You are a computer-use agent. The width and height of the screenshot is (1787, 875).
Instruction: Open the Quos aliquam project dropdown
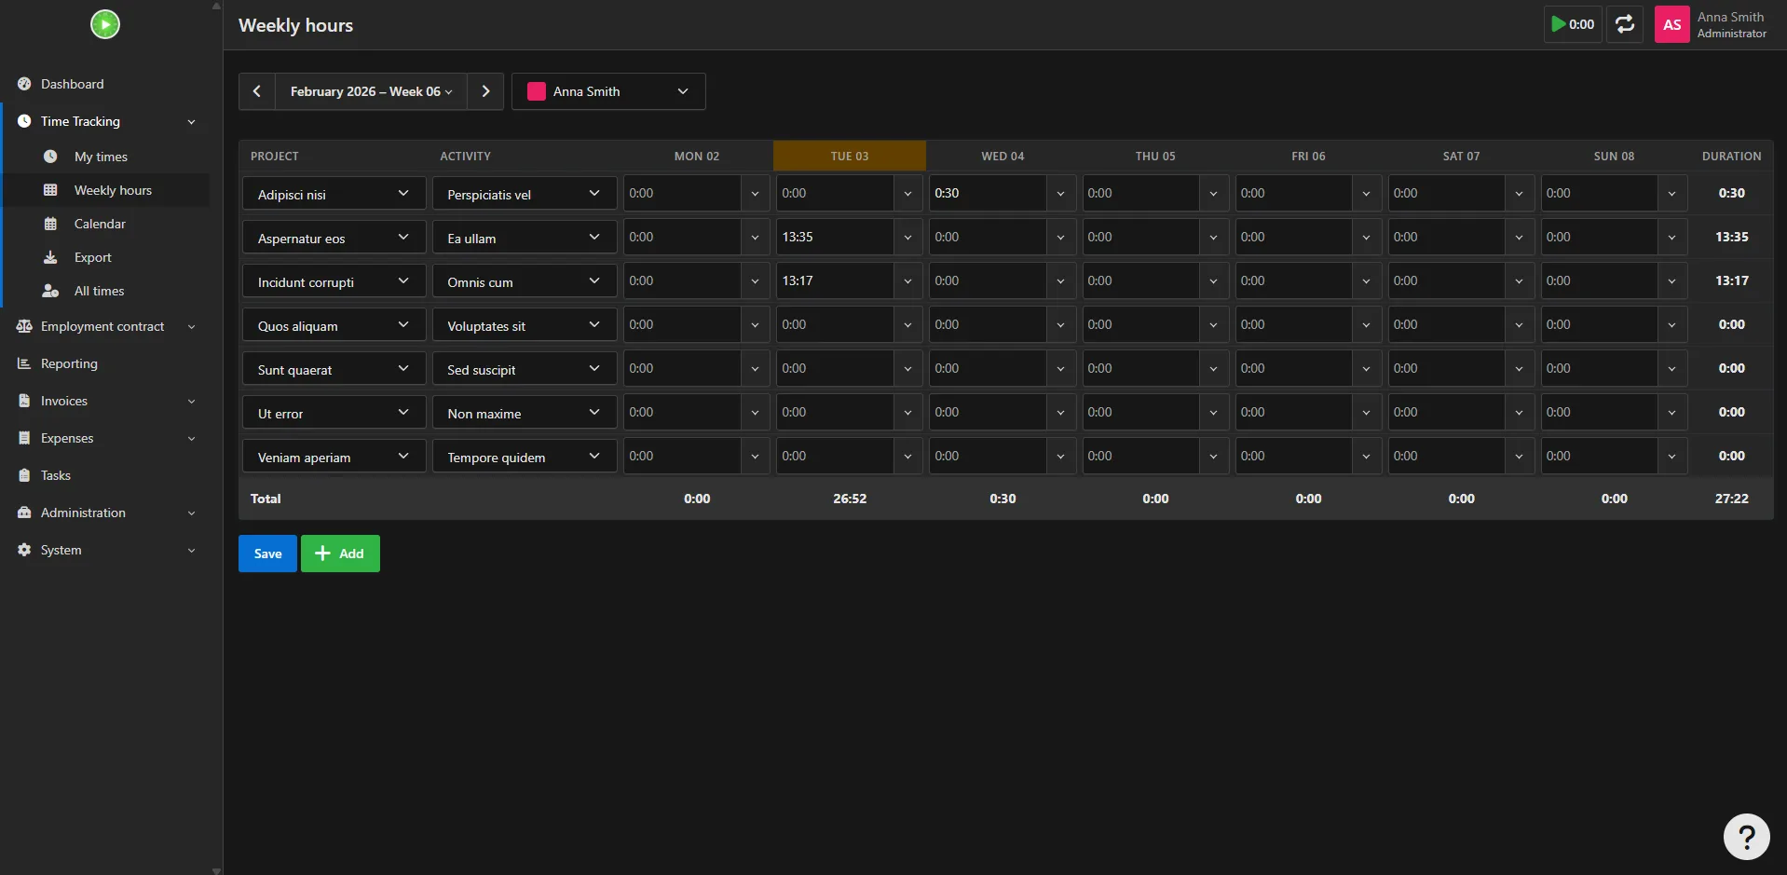click(x=334, y=325)
